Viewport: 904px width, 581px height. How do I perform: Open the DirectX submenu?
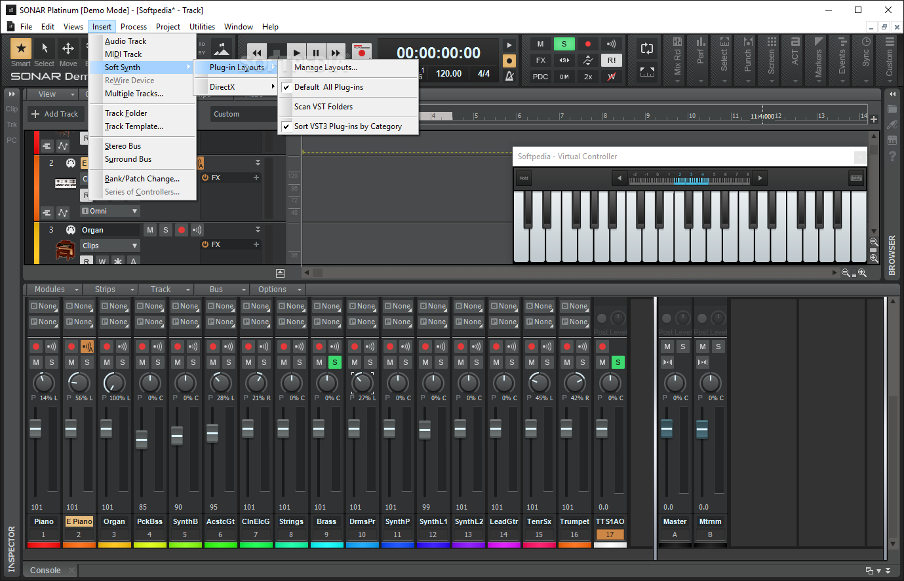(x=236, y=87)
